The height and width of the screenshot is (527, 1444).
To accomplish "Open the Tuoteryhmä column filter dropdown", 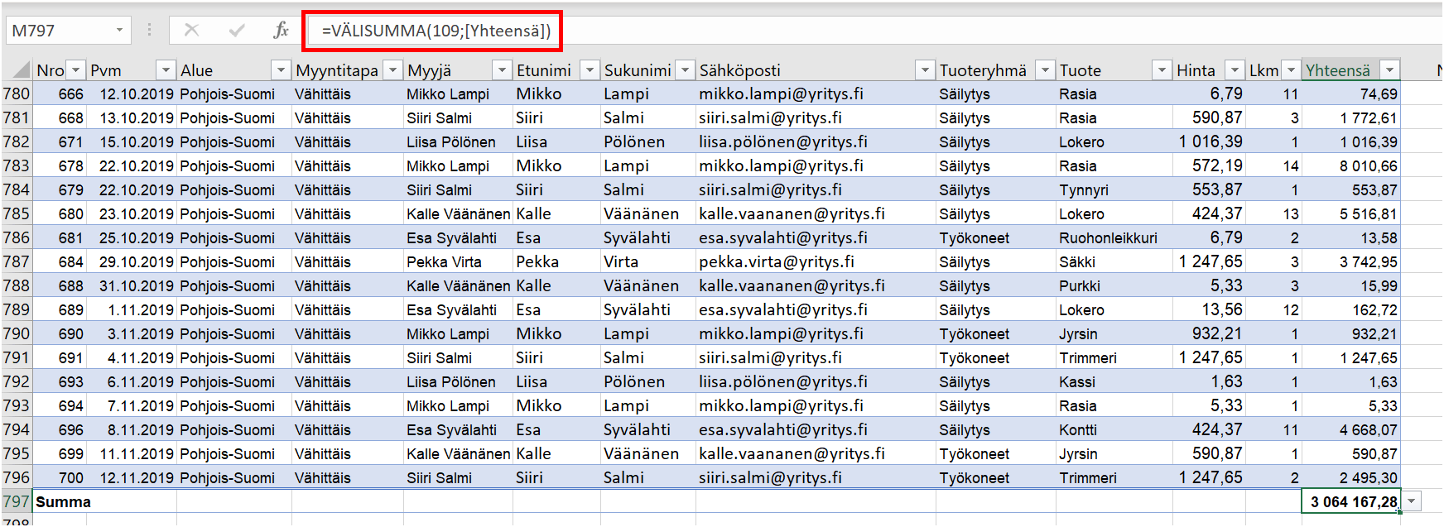I will pyautogui.click(x=1046, y=70).
